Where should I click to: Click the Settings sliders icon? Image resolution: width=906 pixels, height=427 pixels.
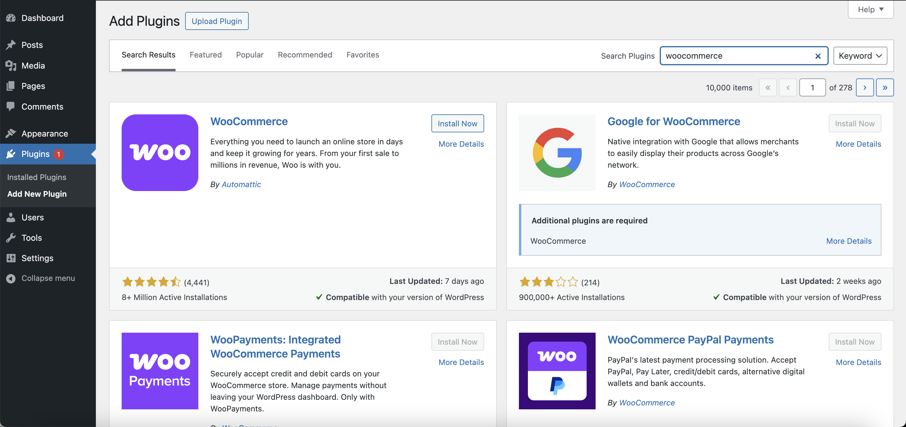point(11,258)
